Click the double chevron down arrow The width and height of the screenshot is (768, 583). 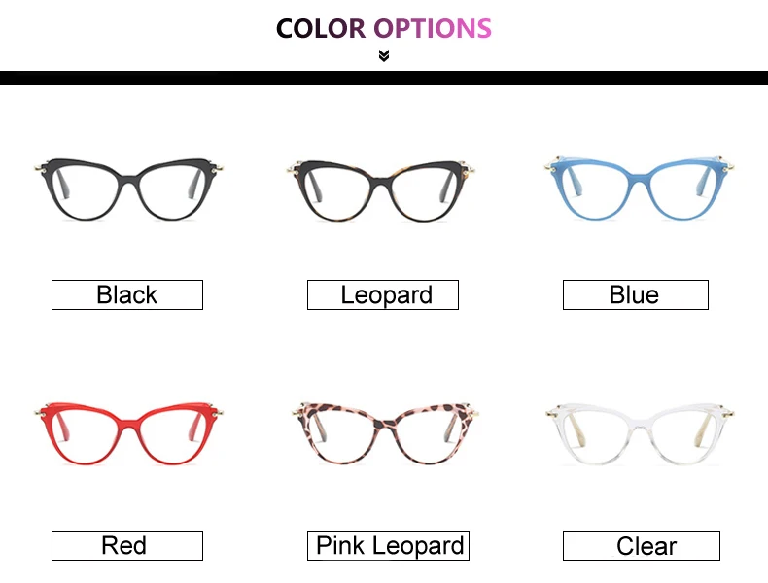pos(384,55)
